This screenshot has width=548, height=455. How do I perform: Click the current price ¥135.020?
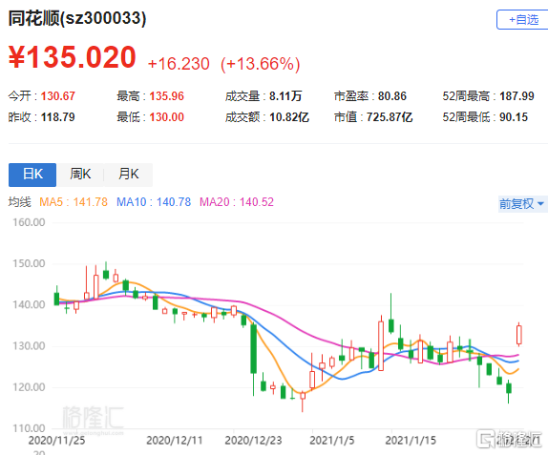(x=72, y=57)
